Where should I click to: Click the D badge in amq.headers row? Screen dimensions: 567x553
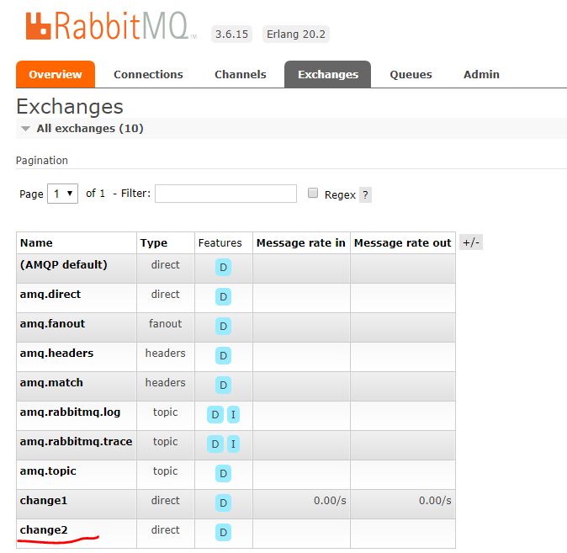tap(223, 356)
